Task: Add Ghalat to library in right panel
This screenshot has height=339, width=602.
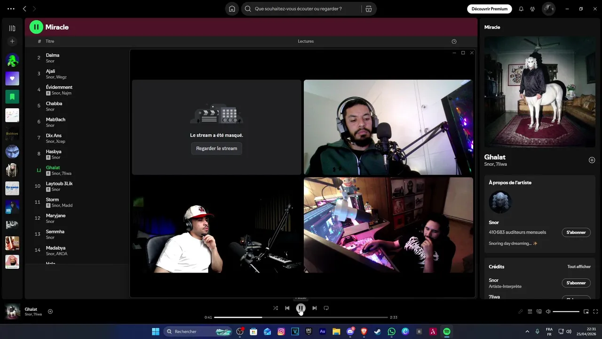Action: pyautogui.click(x=592, y=160)
